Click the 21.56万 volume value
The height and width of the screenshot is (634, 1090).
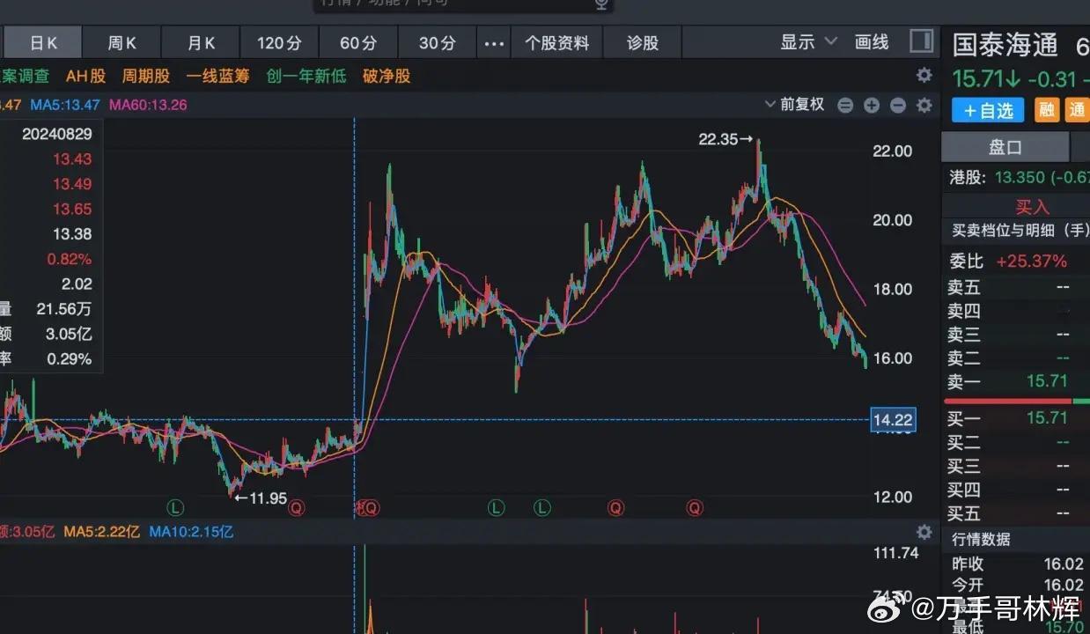[x=64, y=309]
